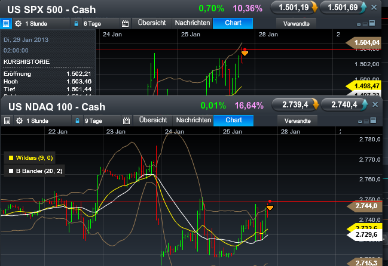Click the orange price marker on NDAQ 100 chart
The width and height of the screenshot is (388, 266).
click(x=270, y=208)
